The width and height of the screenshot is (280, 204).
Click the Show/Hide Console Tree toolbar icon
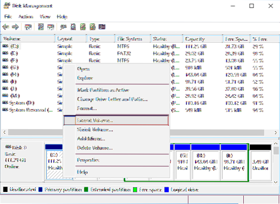[28, 27]
